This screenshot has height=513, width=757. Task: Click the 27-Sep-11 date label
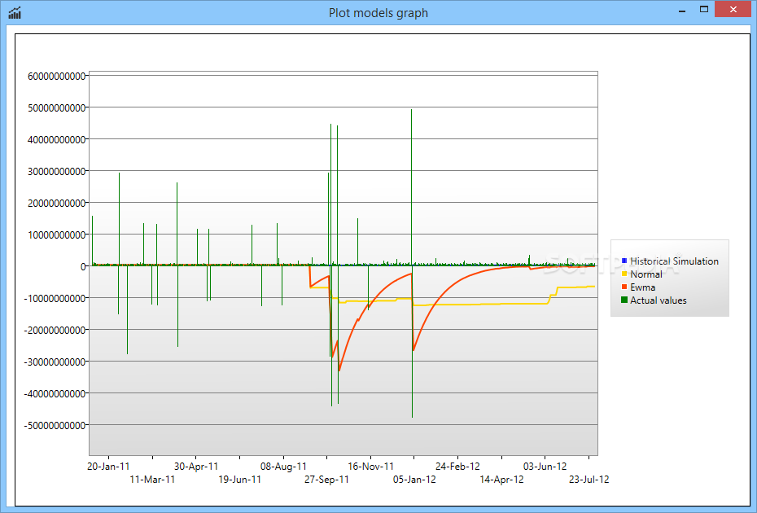(327, 479)
